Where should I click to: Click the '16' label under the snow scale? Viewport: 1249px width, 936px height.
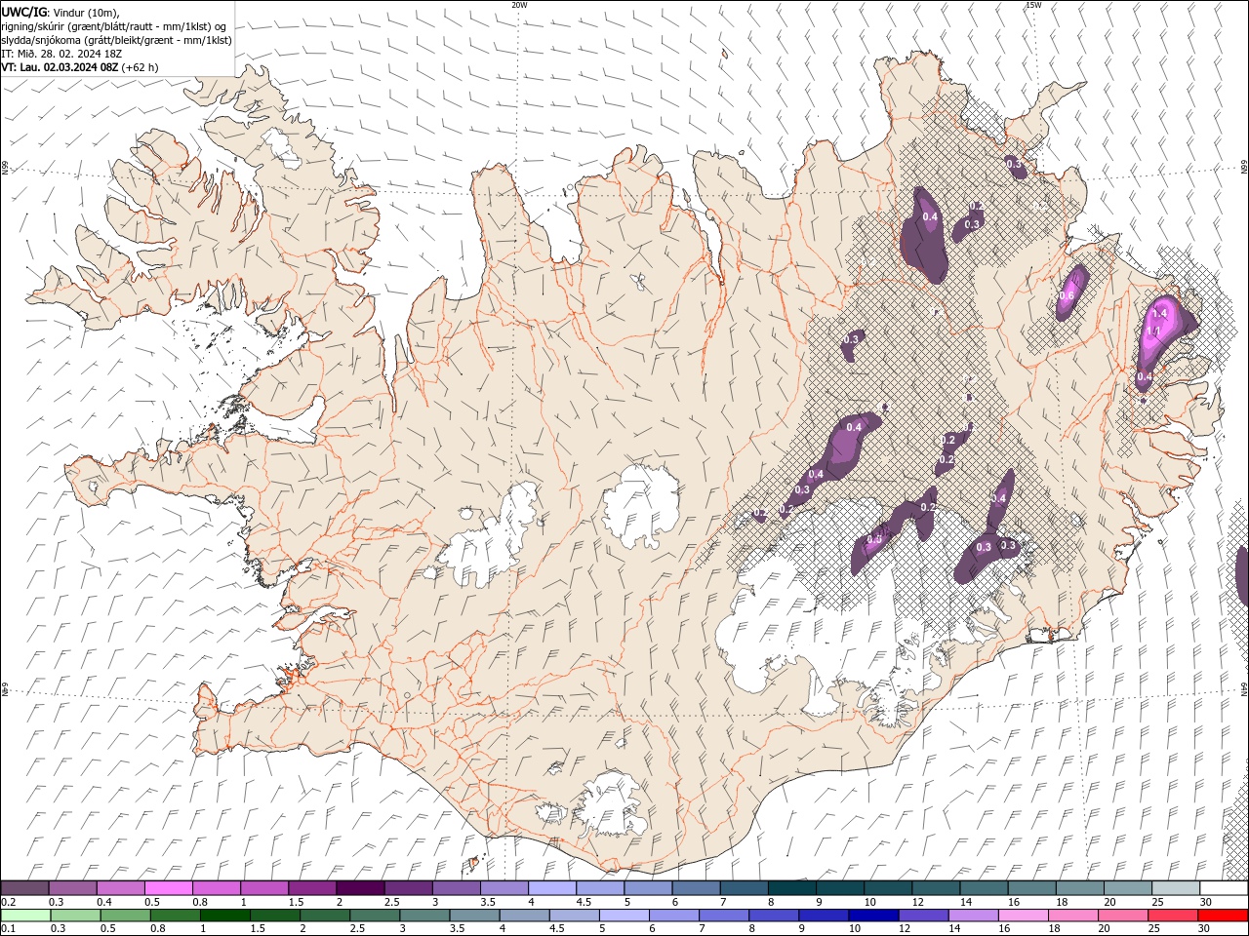coord(1014,902)
